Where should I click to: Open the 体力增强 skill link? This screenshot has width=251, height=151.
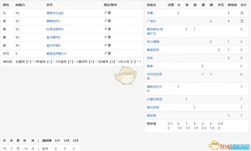pyautogui.click(x=153, y=42)
